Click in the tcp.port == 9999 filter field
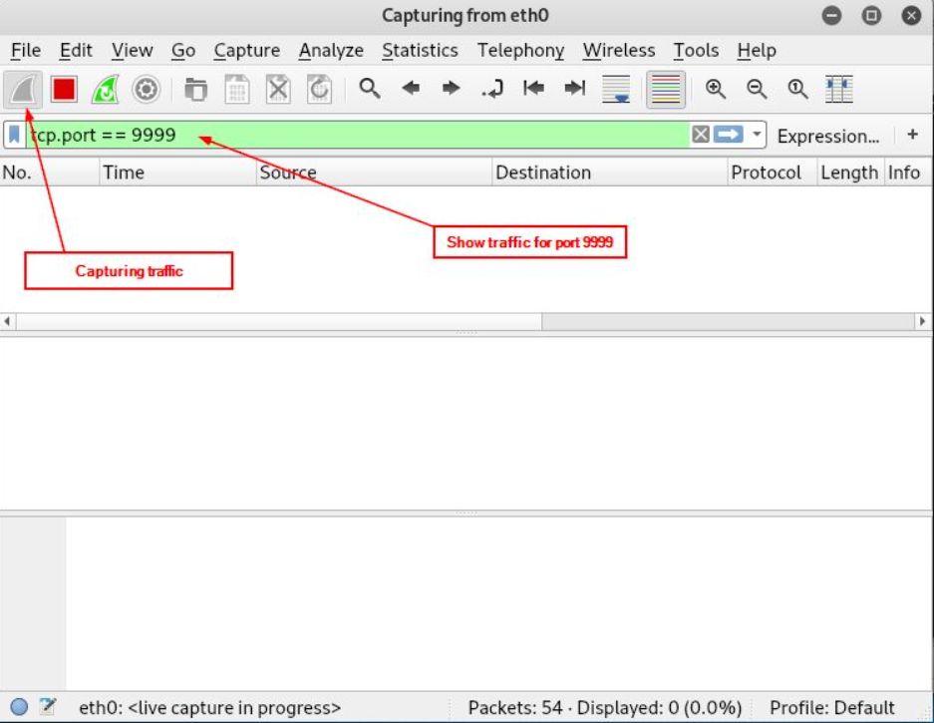The width and height of the screenshot is (934, 723). point(399,135)
